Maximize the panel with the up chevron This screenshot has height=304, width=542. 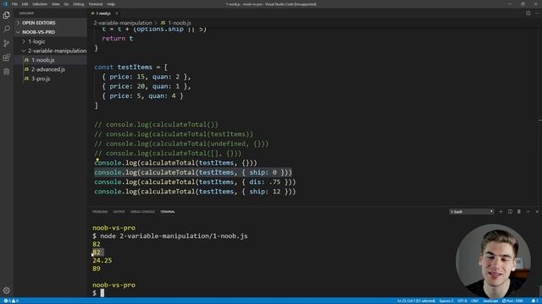pos(528,212)
